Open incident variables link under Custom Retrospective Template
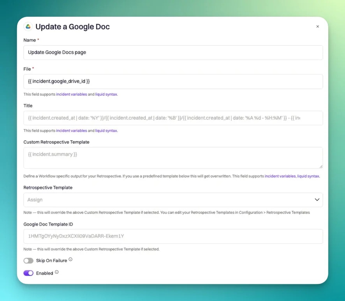 coord(280,176)
